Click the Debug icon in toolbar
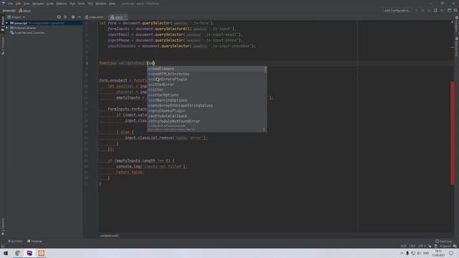Image resolution: width=459 pixels, height=258 pixels. coord(422,11)
